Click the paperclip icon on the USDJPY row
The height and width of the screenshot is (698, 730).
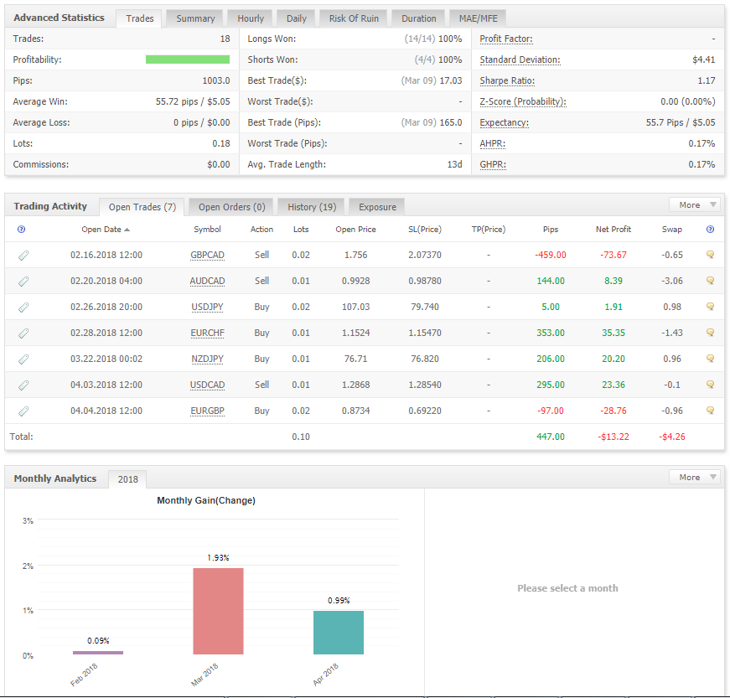tap(23, 307)
